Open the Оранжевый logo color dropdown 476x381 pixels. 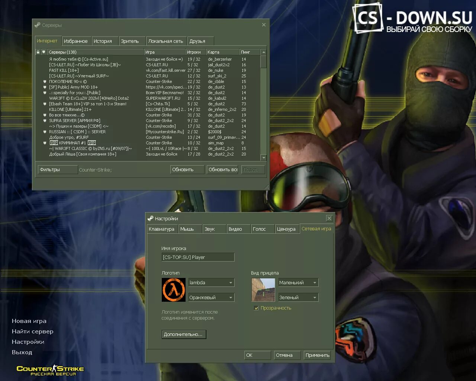[x=211, y=298]
